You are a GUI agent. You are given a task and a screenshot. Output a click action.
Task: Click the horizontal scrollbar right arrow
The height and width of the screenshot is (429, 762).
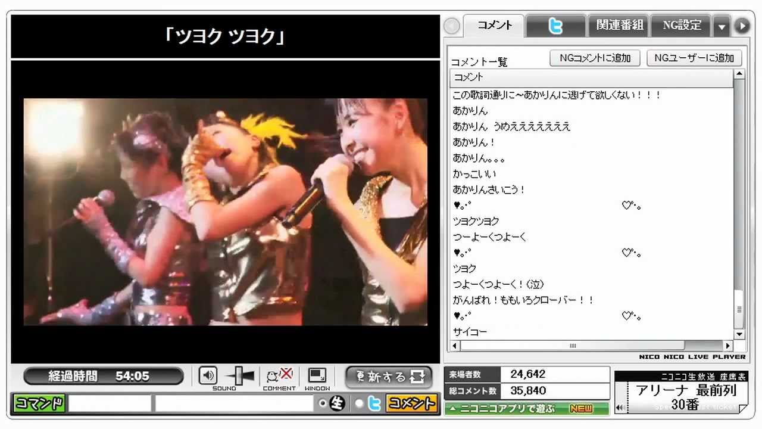(727, 346)
